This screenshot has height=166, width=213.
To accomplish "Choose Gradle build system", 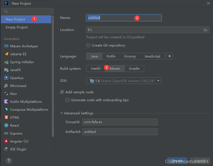I will (134, 68).
